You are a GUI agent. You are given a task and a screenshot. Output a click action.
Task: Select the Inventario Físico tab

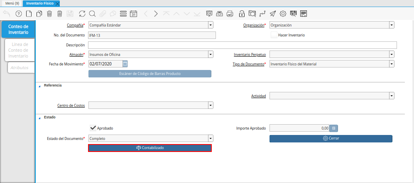pyautogui.click(x=39, y=3)
